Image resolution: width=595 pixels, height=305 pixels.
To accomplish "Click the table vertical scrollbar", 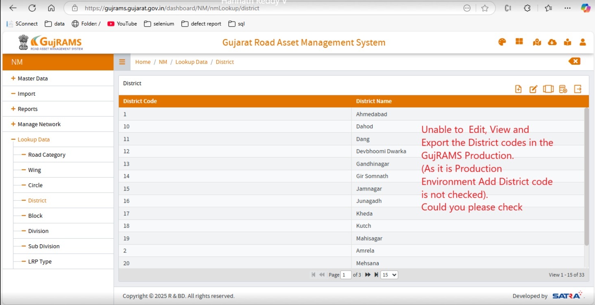I will click(x=586, y=177).
